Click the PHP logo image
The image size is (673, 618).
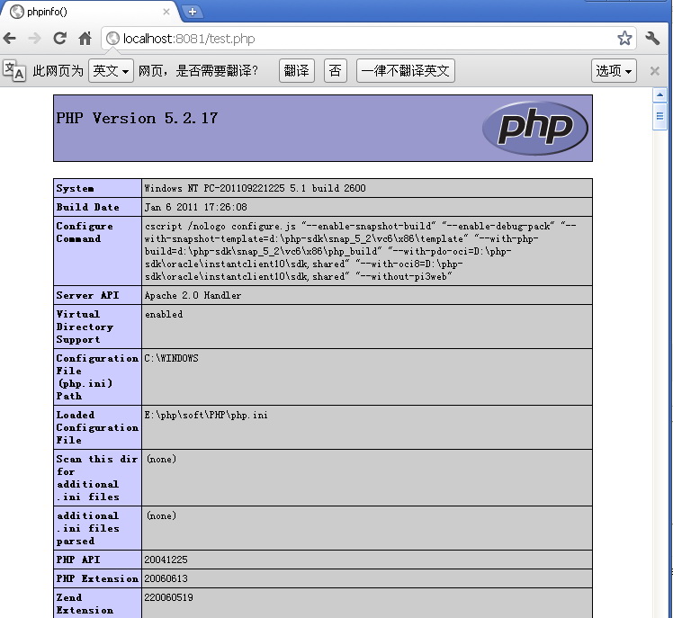pyautogui.click(x=535, y=128)
